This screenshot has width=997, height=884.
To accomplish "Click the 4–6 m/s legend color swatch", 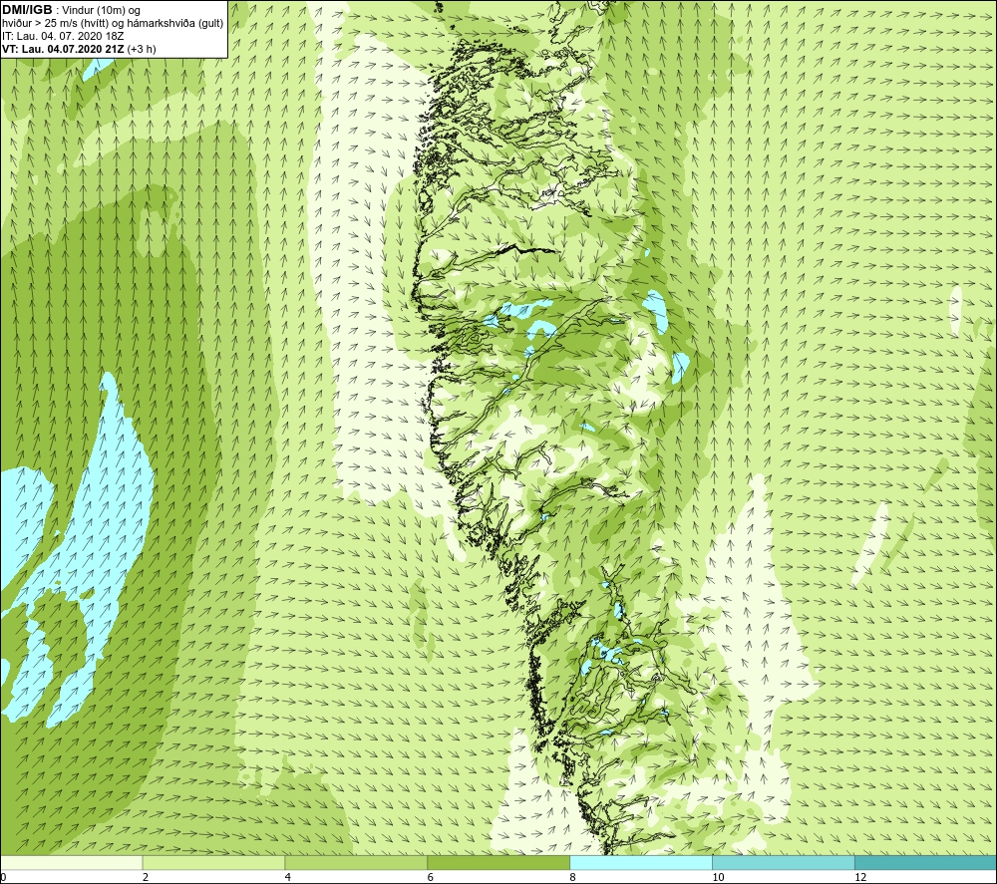I will point(356,862).
